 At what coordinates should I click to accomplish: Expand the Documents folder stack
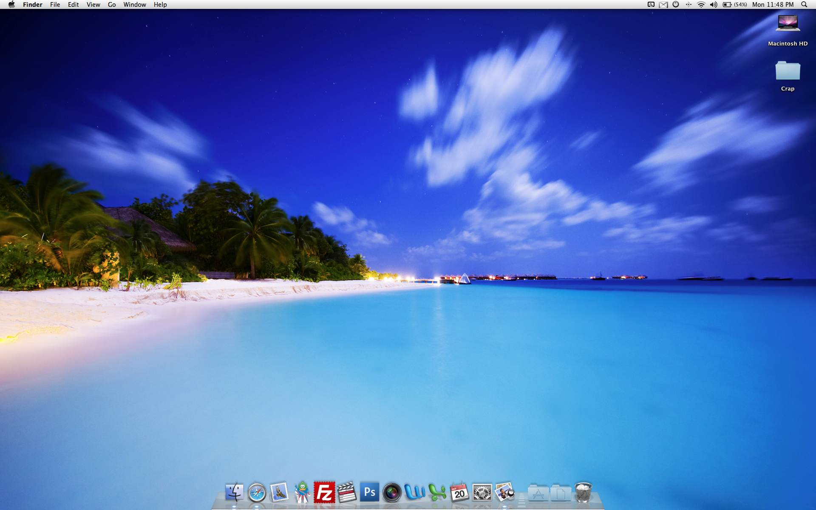(561, 493)
